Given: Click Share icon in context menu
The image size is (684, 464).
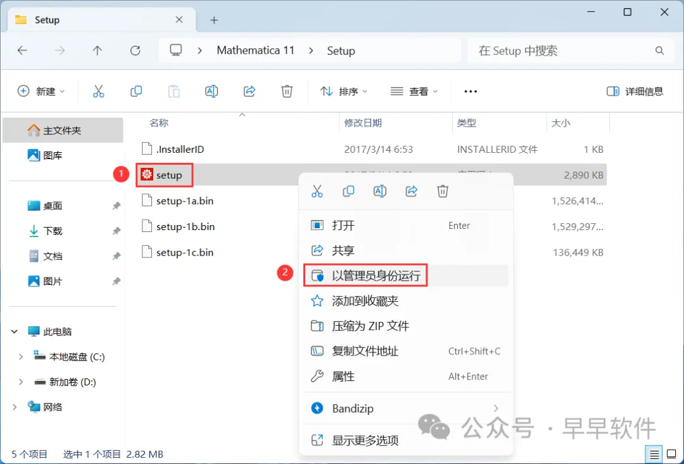Looking at the screenshot, I should tap(412, 191).
